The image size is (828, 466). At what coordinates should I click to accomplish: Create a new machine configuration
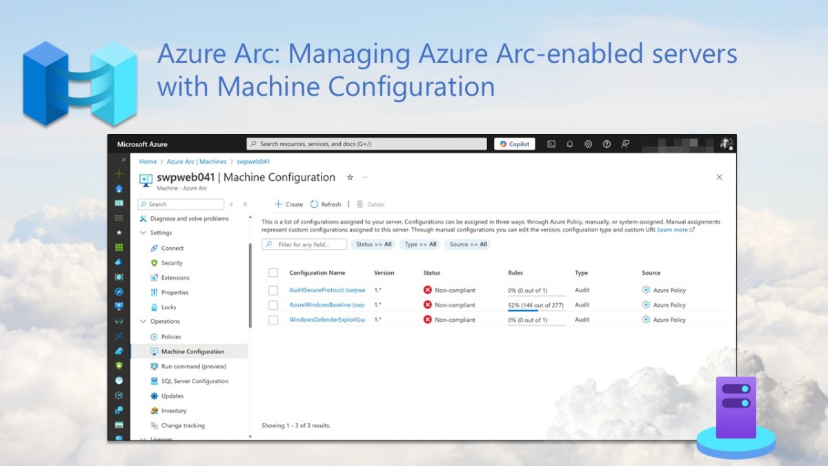(x=288, y=204)
